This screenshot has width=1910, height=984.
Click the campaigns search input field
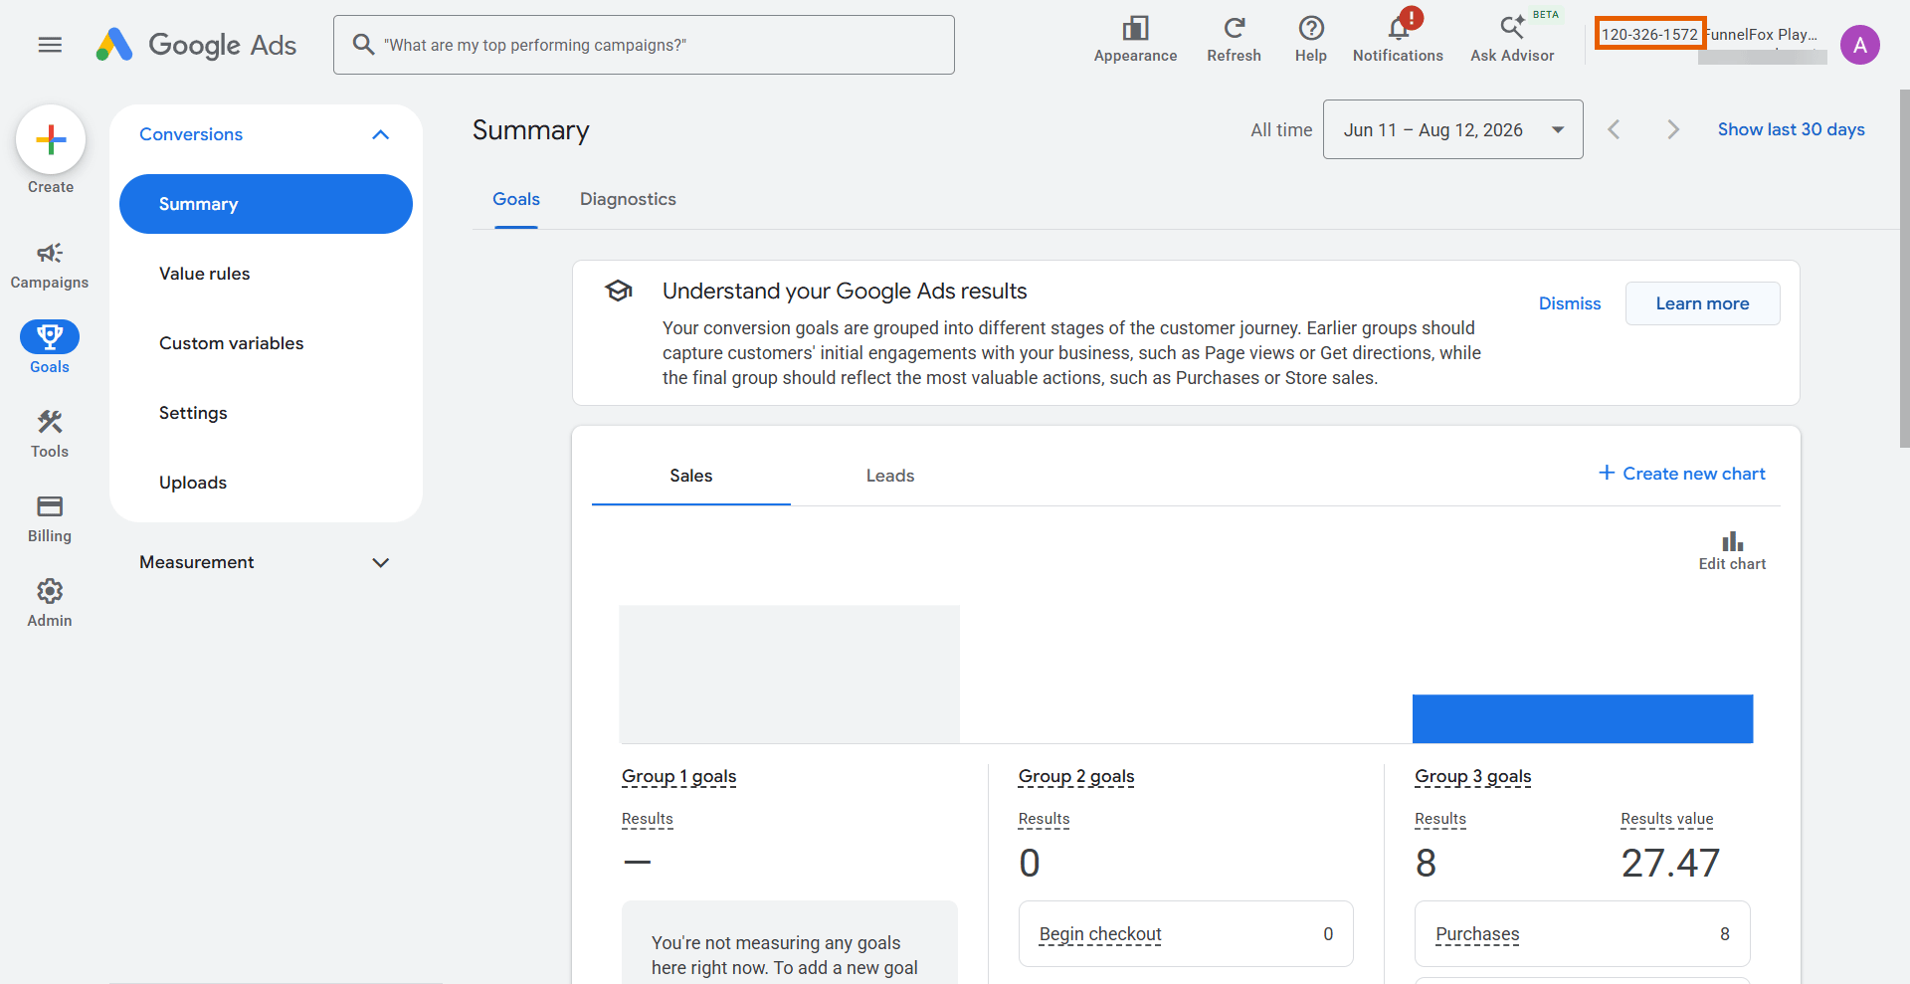pyautogui.click(x=644, y=45)
